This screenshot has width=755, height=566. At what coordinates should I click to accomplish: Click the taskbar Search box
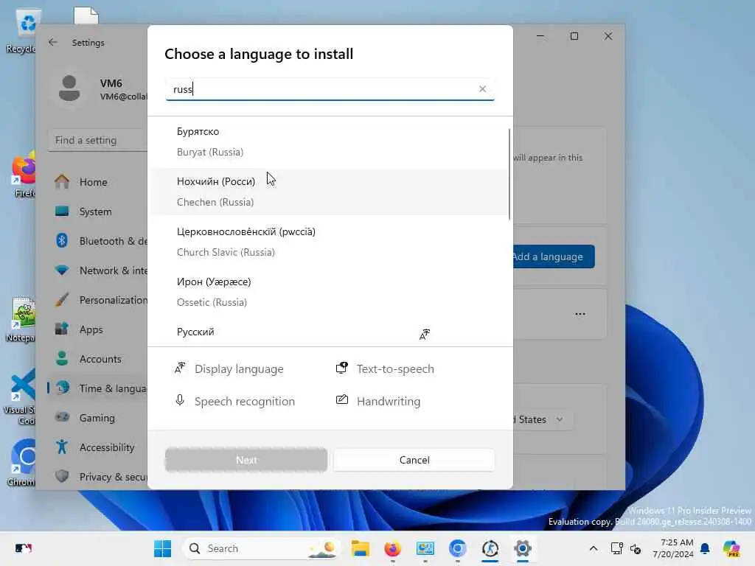pos(262,548)
